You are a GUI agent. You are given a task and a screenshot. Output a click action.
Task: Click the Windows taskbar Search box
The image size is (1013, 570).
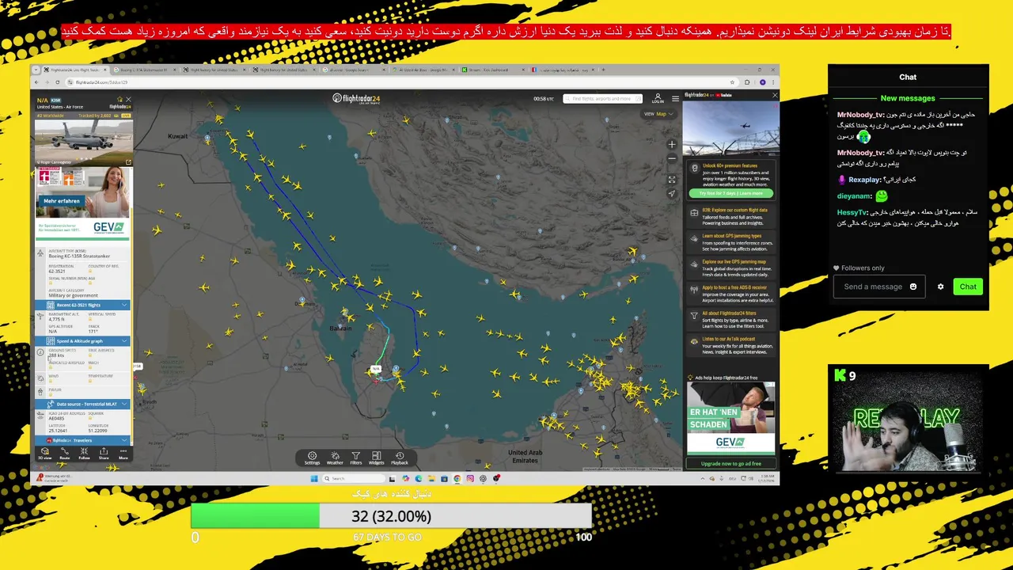(355, 478)
